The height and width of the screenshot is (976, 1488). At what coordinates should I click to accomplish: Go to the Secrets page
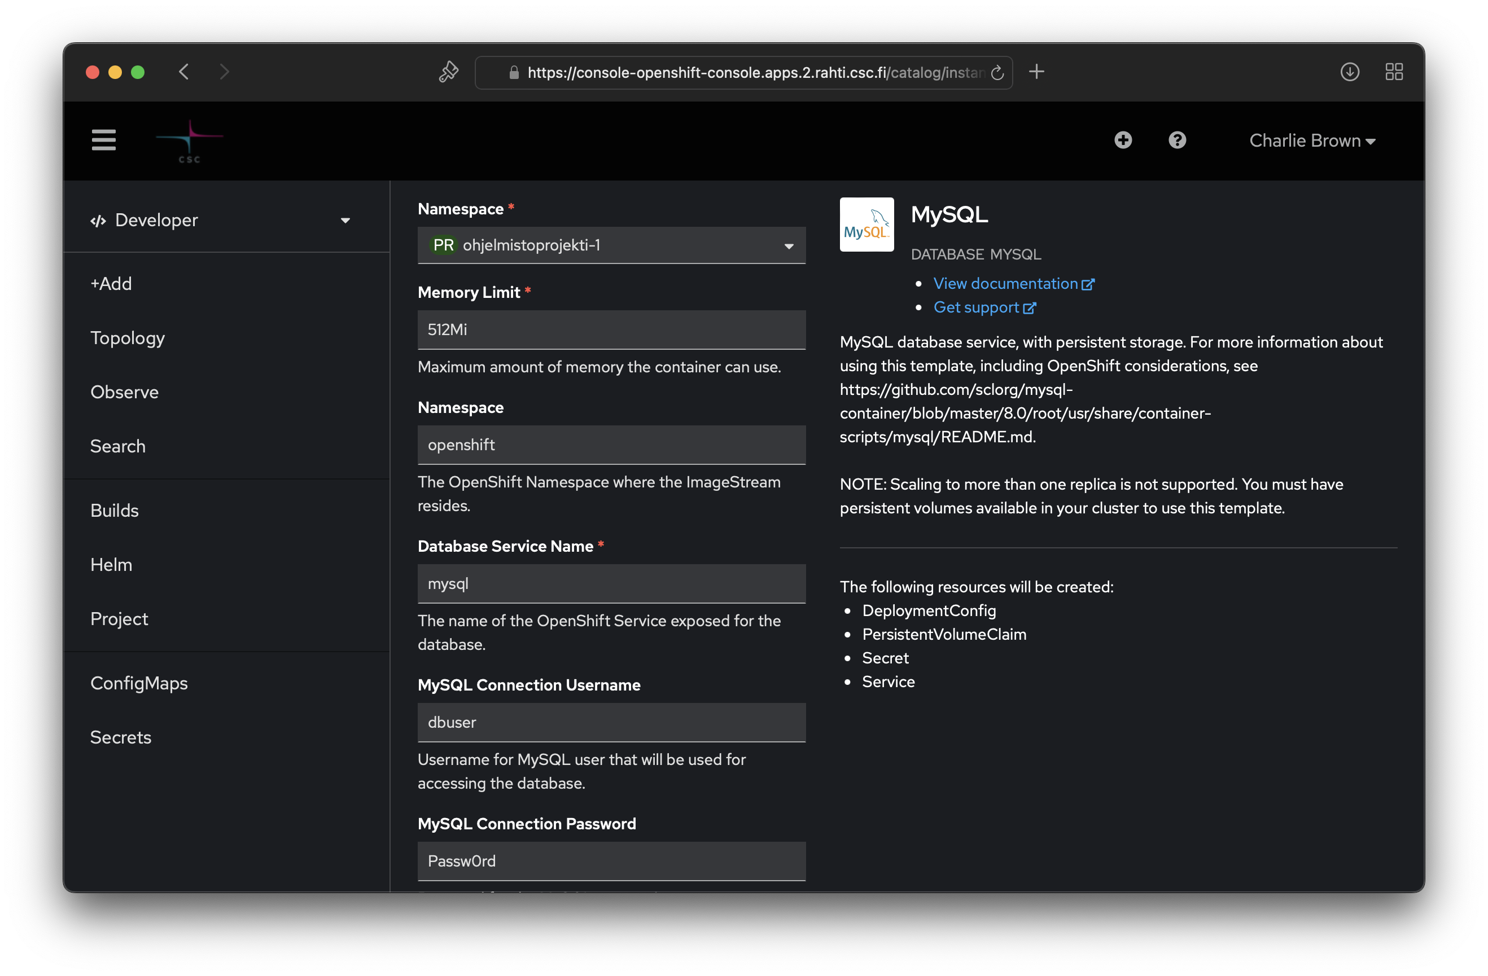121,737
